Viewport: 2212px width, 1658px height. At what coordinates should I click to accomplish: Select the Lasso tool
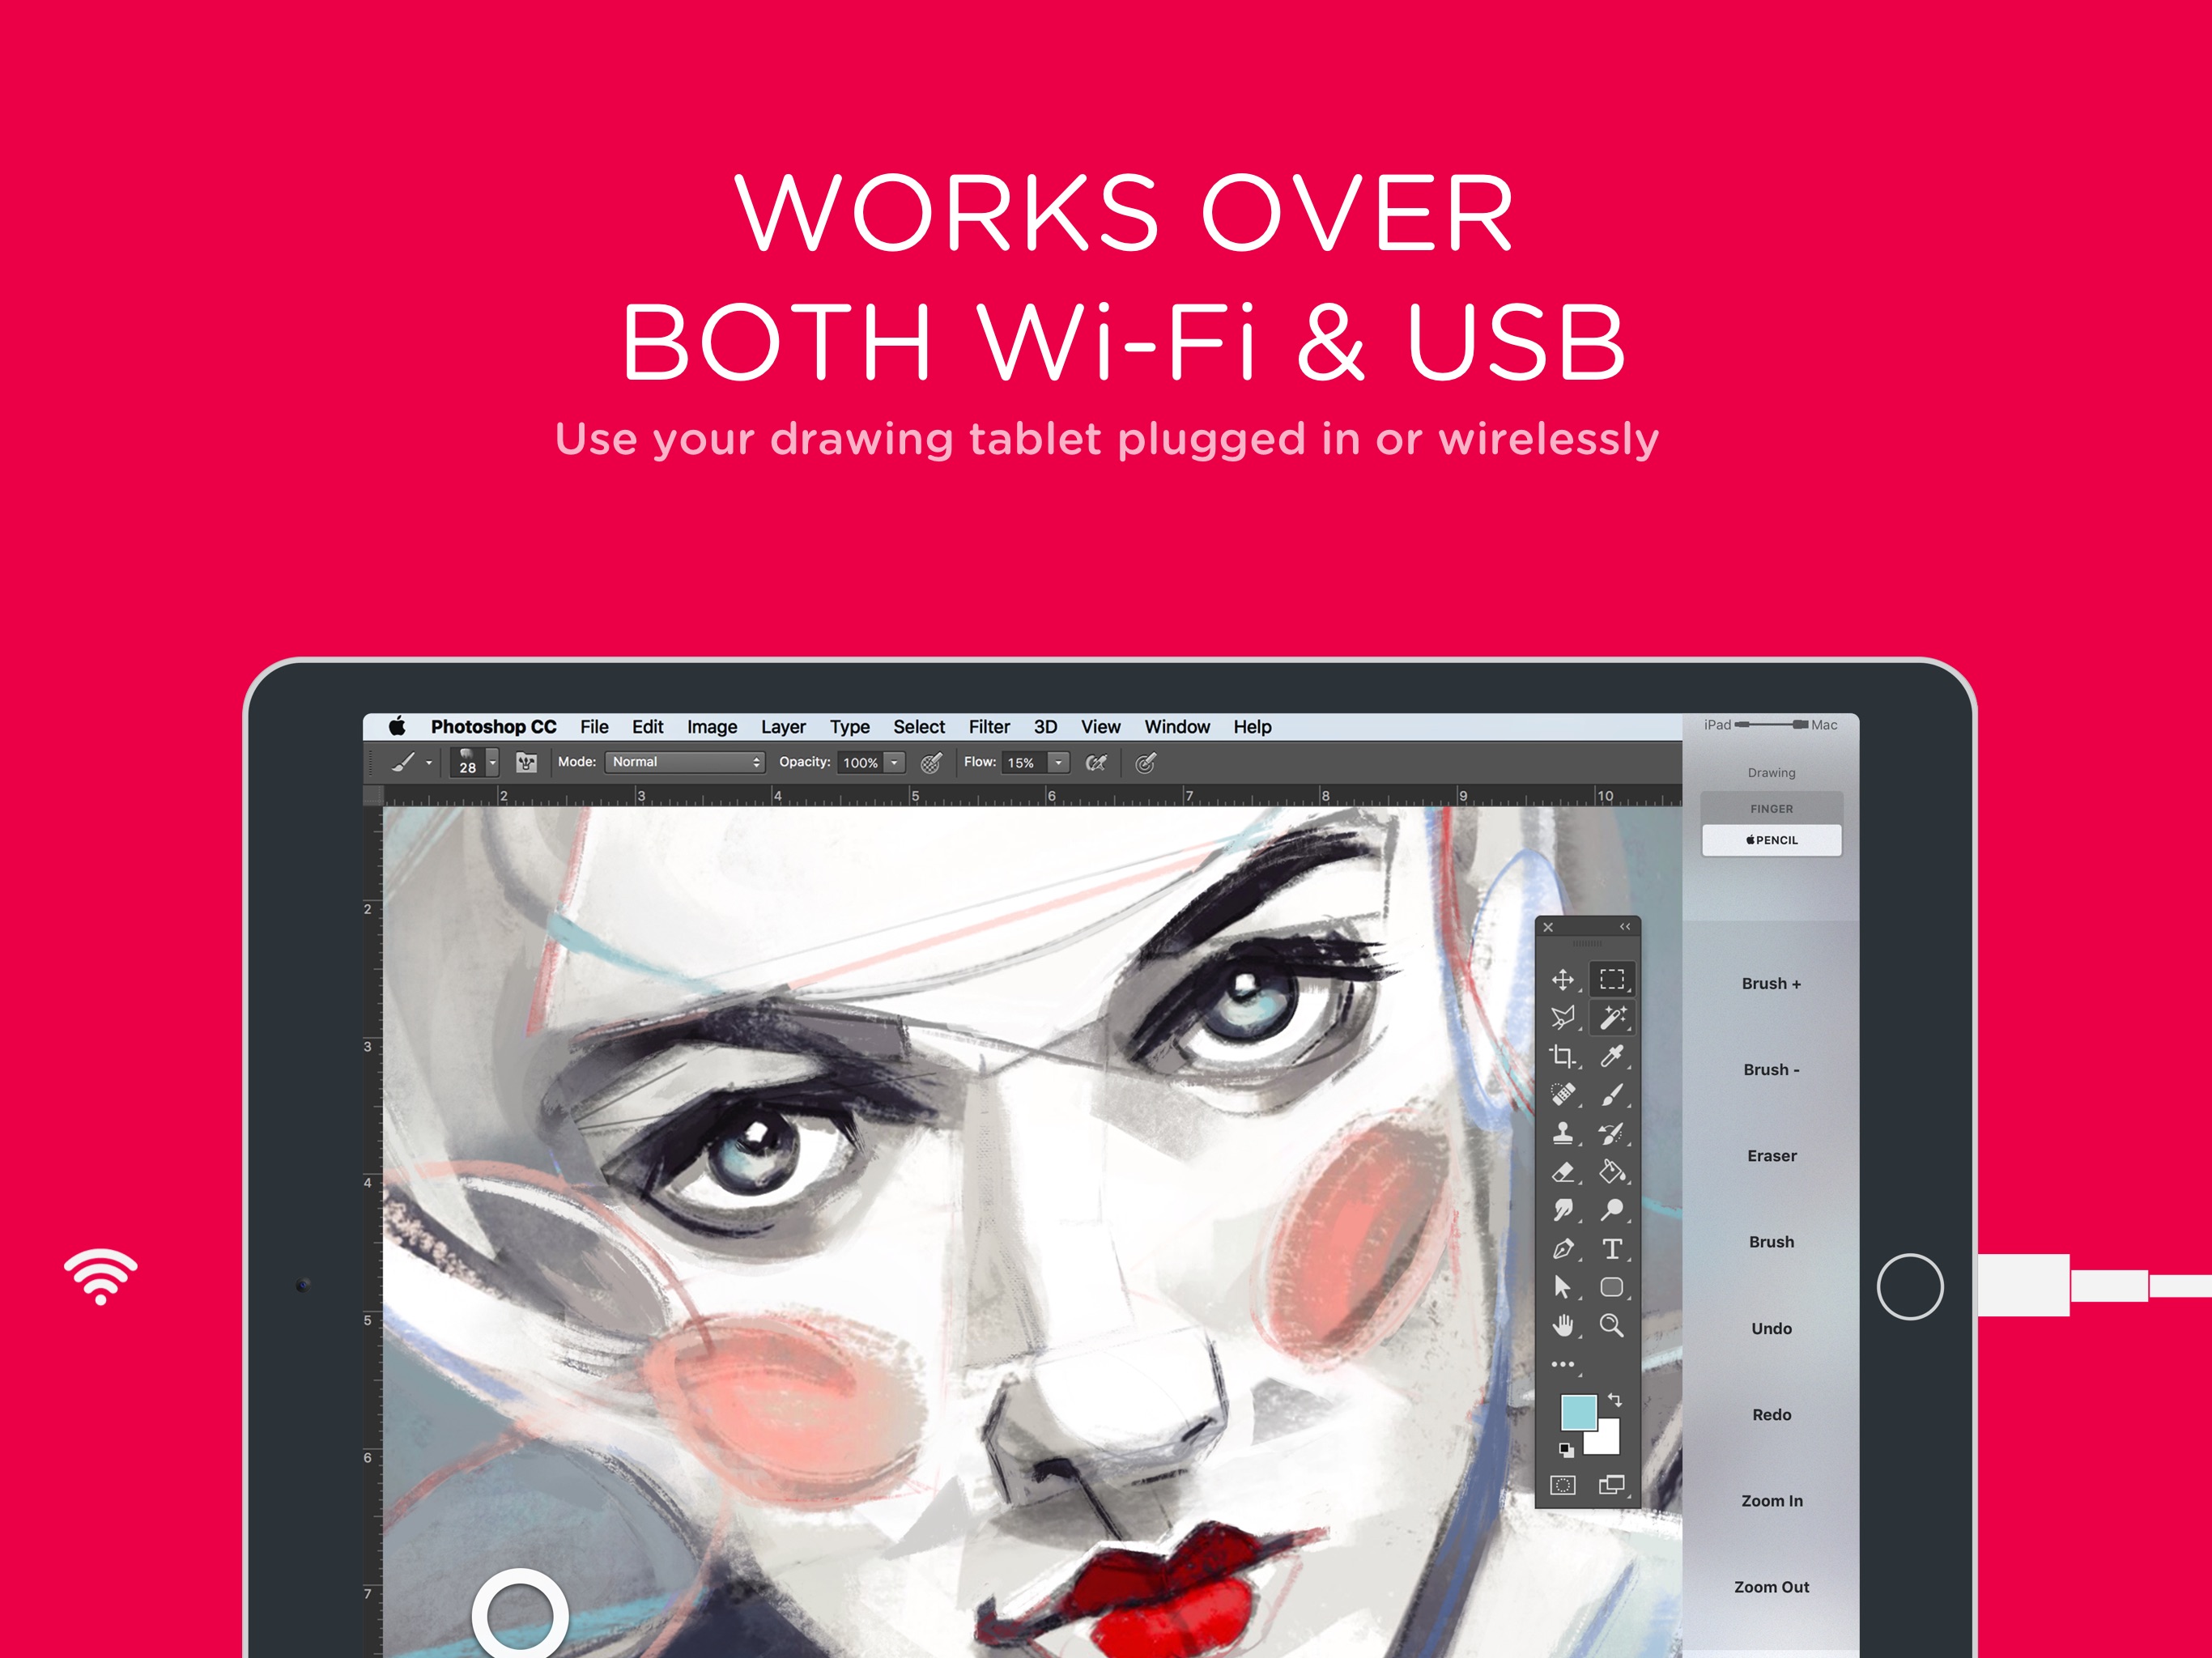coord(1569,1014)
